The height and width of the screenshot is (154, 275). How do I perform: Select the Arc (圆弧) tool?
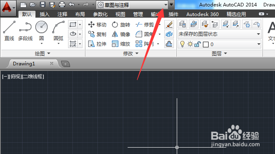(58, 31)
